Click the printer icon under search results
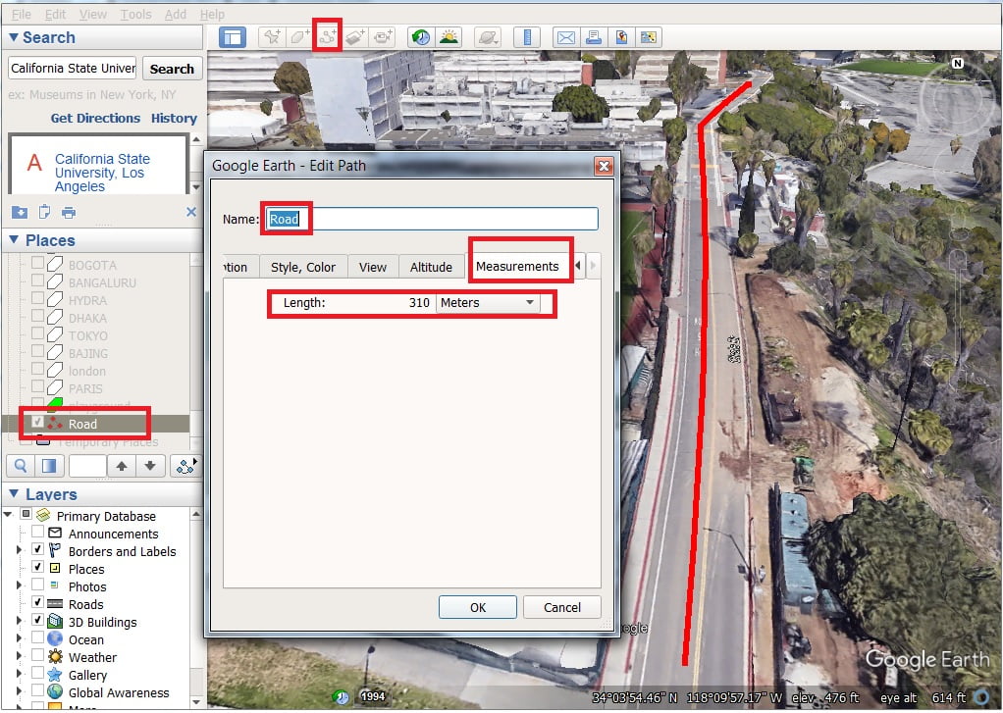1003x713 pixels. [69, 212]
